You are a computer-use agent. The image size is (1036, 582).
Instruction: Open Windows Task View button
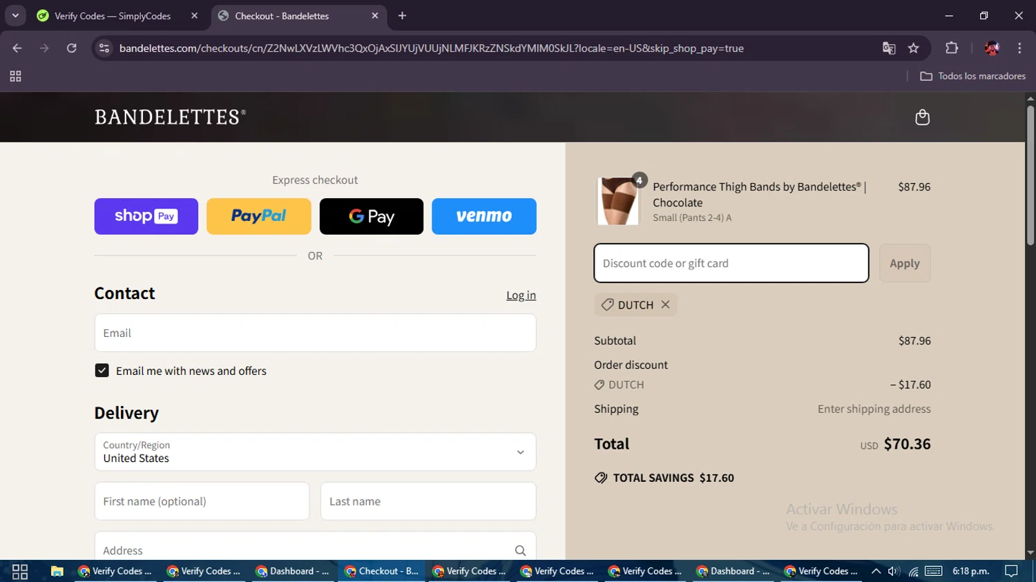click(20, 571)
